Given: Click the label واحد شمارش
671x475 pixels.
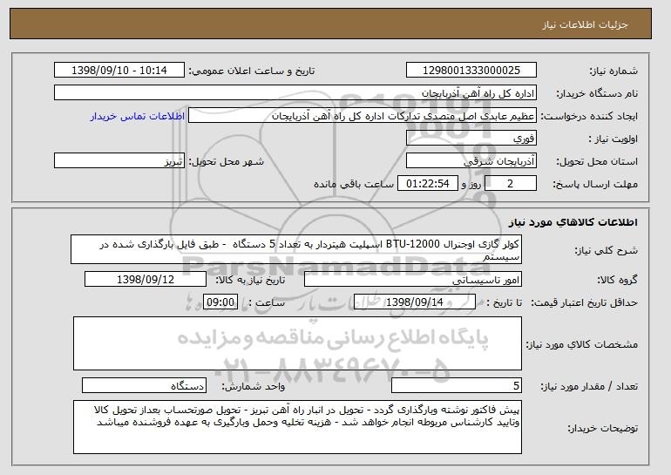Looking at the screenshot, I should pyautogui.click(x=254, y=386).
